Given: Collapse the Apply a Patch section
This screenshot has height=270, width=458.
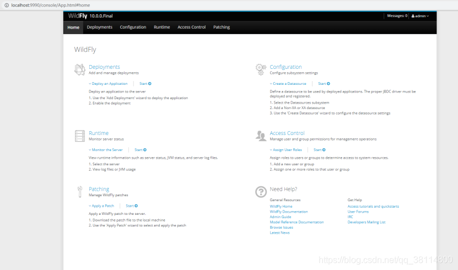Looking at the screenshot, I should click(x=101, y=206).
